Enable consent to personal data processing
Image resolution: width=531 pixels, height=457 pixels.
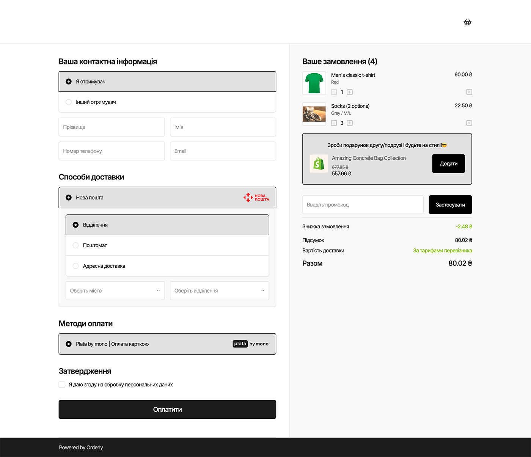[x=62, y=384]
